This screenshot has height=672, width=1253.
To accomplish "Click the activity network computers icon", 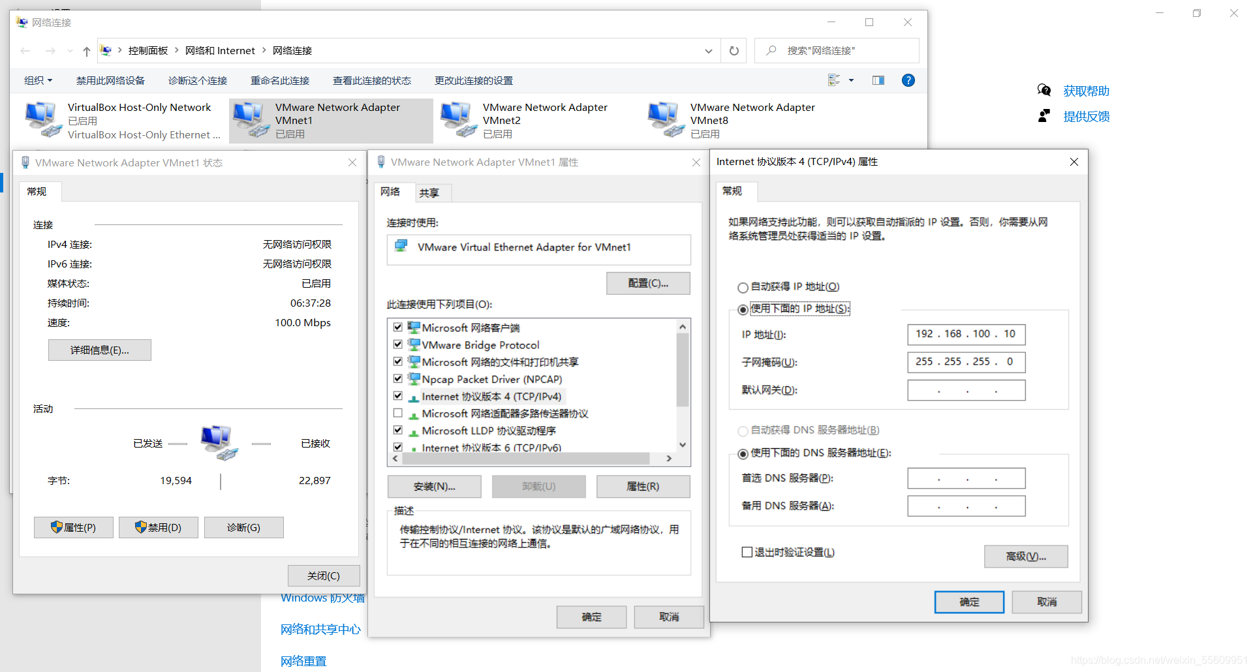I will (219, 442).
